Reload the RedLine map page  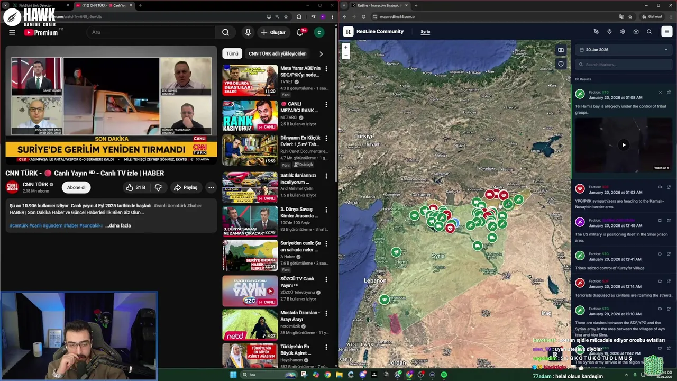[363, 16]
